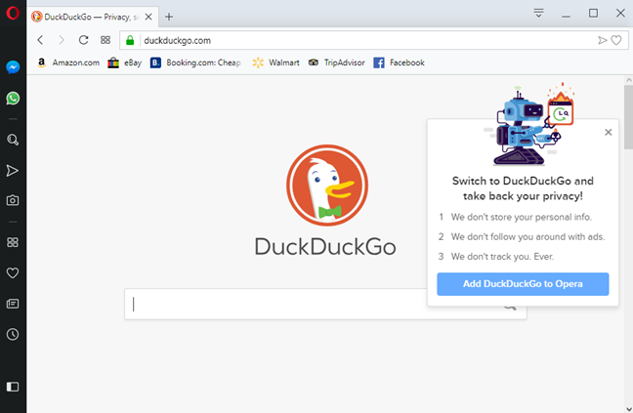Toggle the sidebar panel setup icon
Viewport: 633px width, 413px height.
point(13,387)
